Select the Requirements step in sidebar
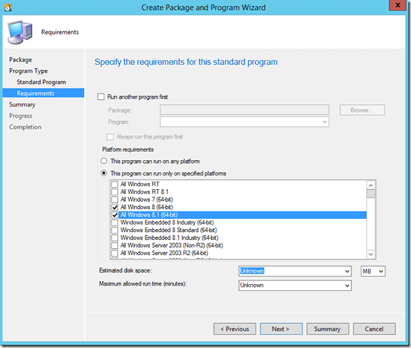Viewport: 411px width, 348px height. click(44, 93)
